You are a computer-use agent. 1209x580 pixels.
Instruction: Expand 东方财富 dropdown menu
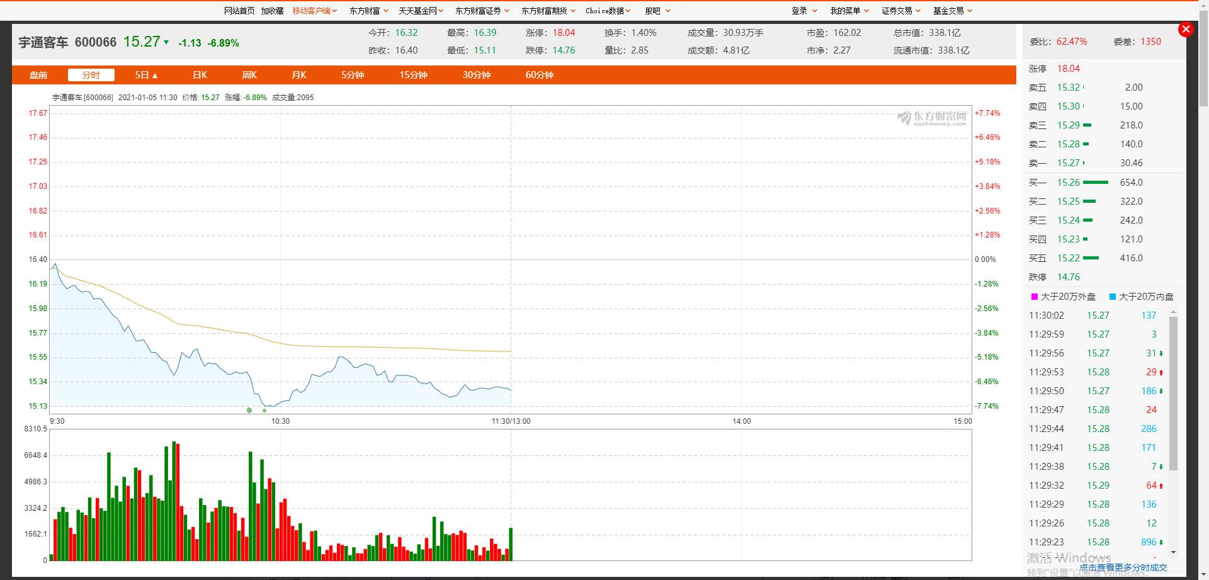pyautogui.click(x=369, y=11)
